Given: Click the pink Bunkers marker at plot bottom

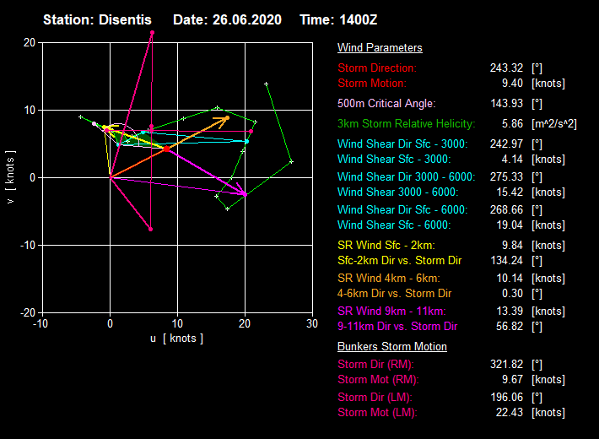Looking at the screenshot, I should [150, 229].
